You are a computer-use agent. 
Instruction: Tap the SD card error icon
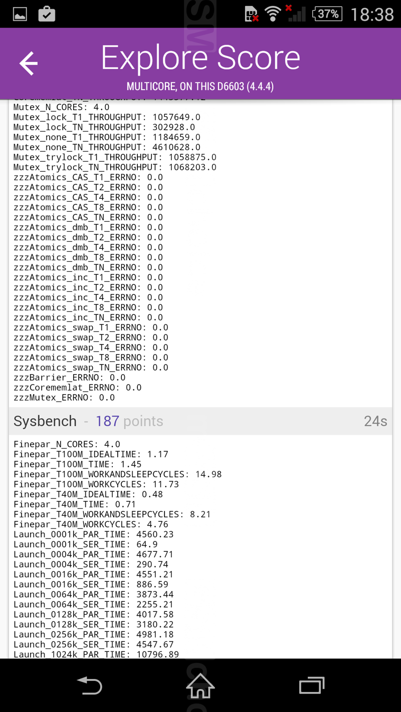tap(252, 14)
